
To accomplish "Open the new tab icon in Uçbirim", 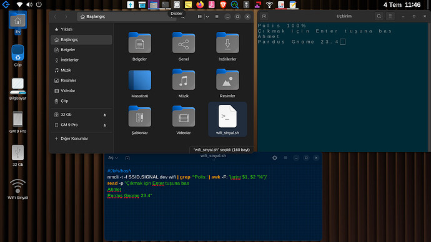I will coord(264,16).
